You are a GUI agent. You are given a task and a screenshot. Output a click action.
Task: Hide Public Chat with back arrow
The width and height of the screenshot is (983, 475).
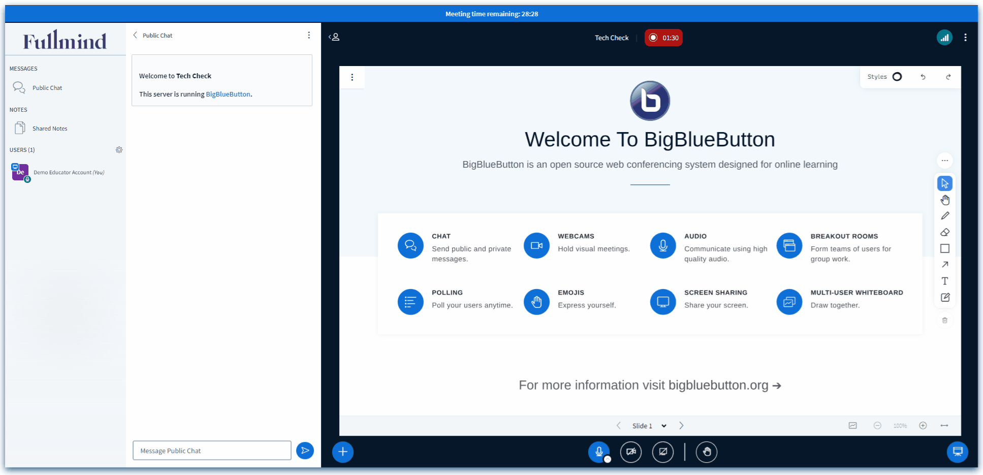[135, 35]
